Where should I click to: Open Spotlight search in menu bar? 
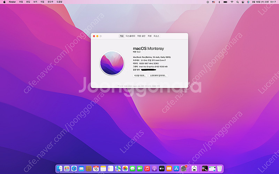click(237, 2)
